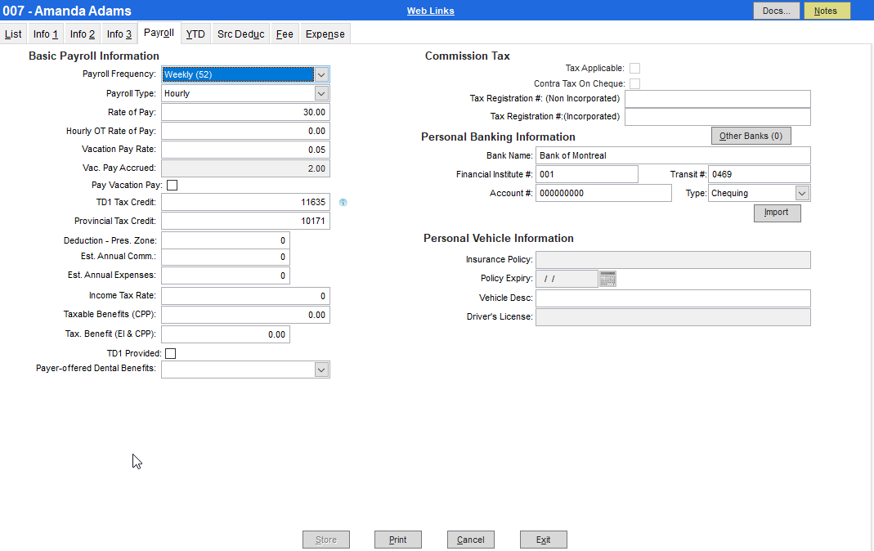
Task: Open the Policy Expiry date picker icon
Action: click(607, 278)
